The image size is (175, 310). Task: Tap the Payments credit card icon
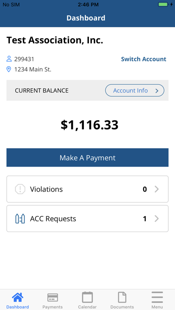[53, 298]
